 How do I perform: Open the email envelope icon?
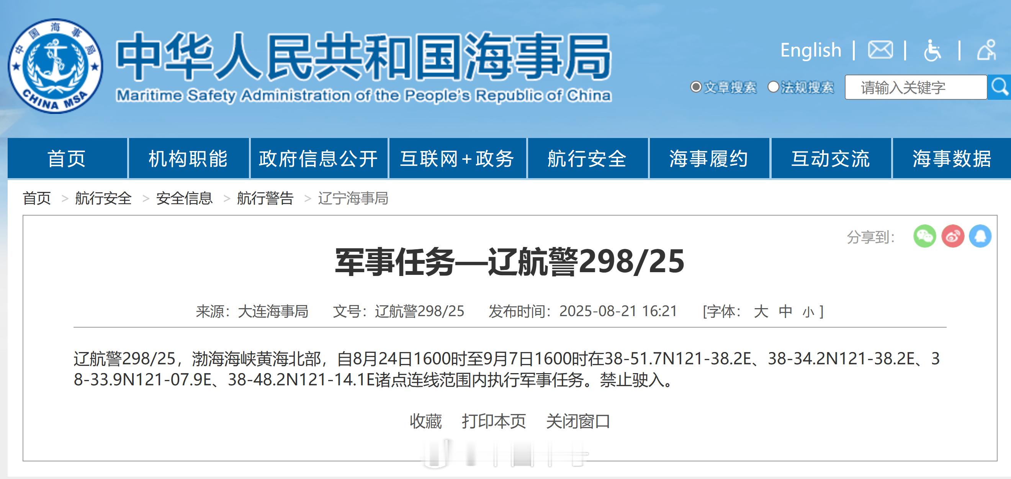[880, 50]
